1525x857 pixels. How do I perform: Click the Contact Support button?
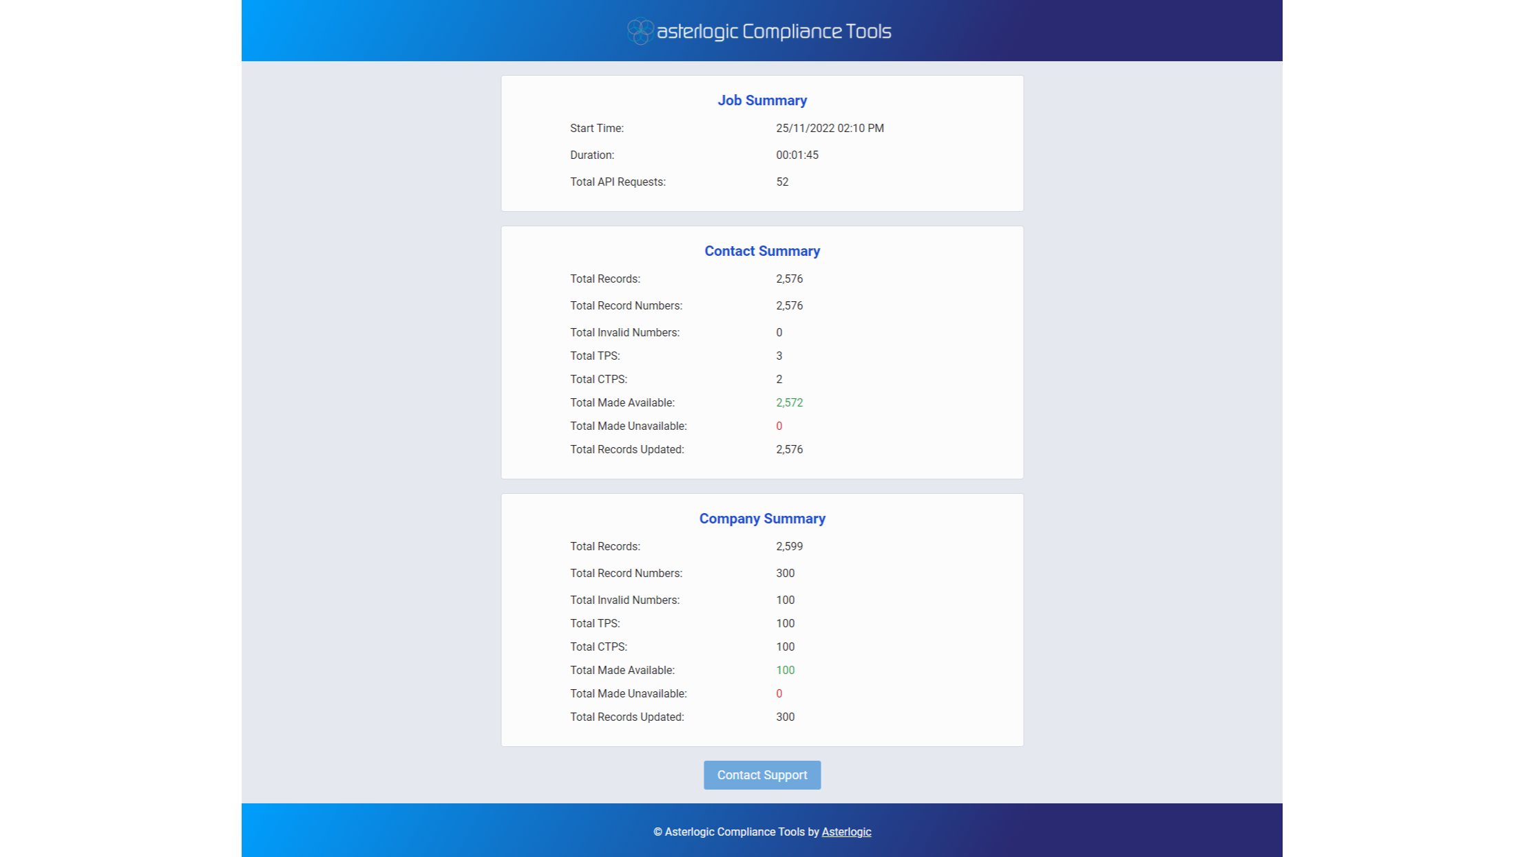tap(761, 775)
